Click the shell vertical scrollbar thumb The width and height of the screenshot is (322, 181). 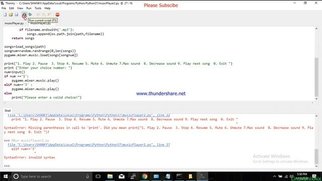point(316,156)
